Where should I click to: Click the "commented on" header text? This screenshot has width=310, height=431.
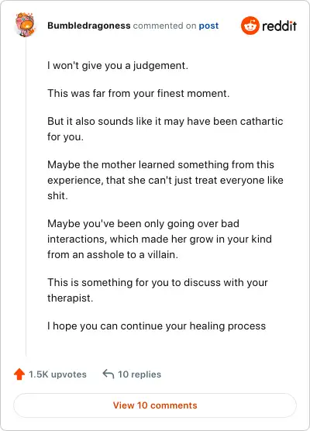tap(164, 26)
